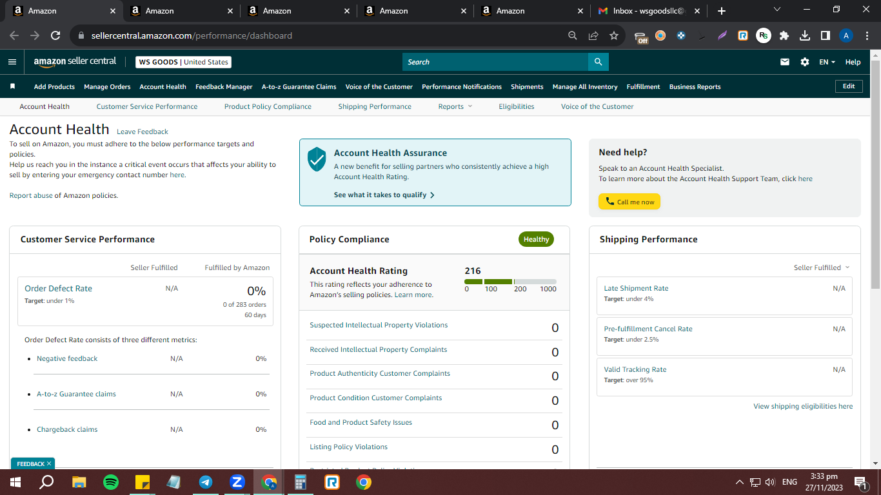
Task: Open Suspected Intellectual Property Violations
Action: click(x=379, y=325)
